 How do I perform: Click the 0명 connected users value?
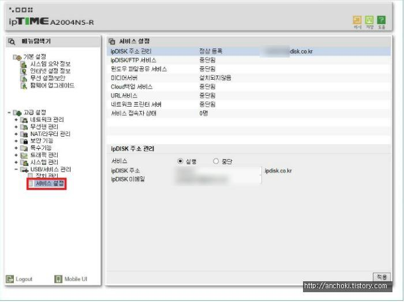tap(204, 114)
